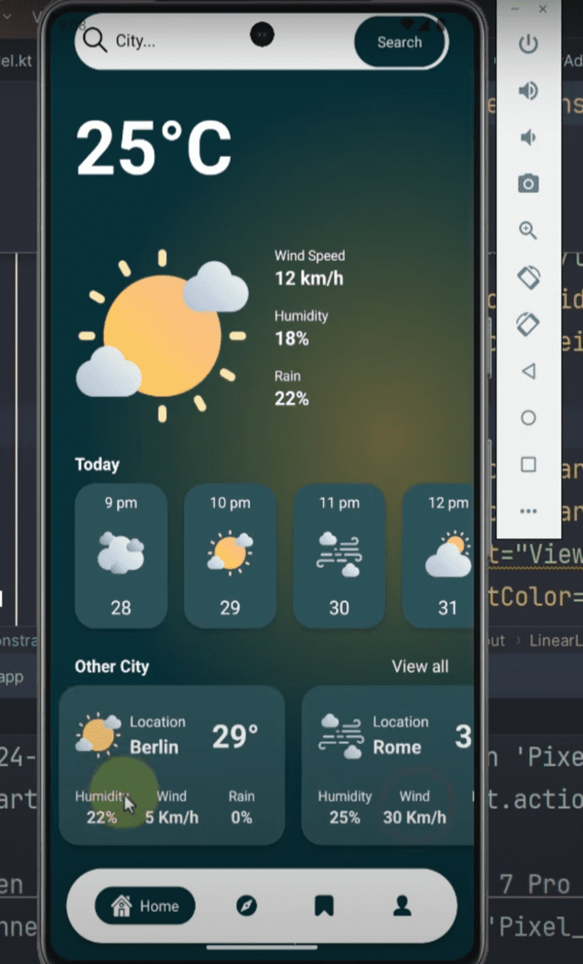Click the Search button
This screenshot has height=964, width=583.
tap(399, 42)
